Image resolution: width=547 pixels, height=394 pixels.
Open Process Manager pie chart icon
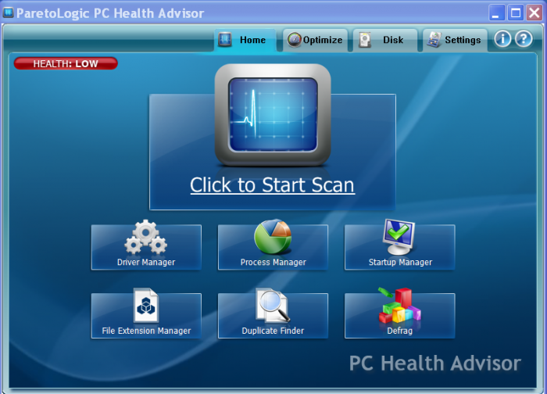[273, 236]
